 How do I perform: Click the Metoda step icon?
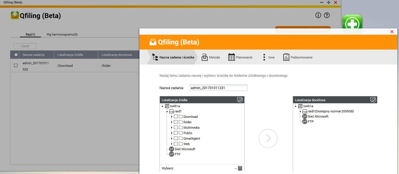point(204,57)
